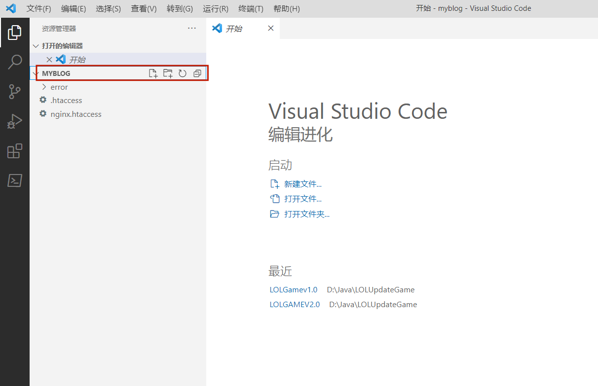This screenshot has width=598, height=386.
Task: Click the 打开文件... link
Action: [303, 199]
